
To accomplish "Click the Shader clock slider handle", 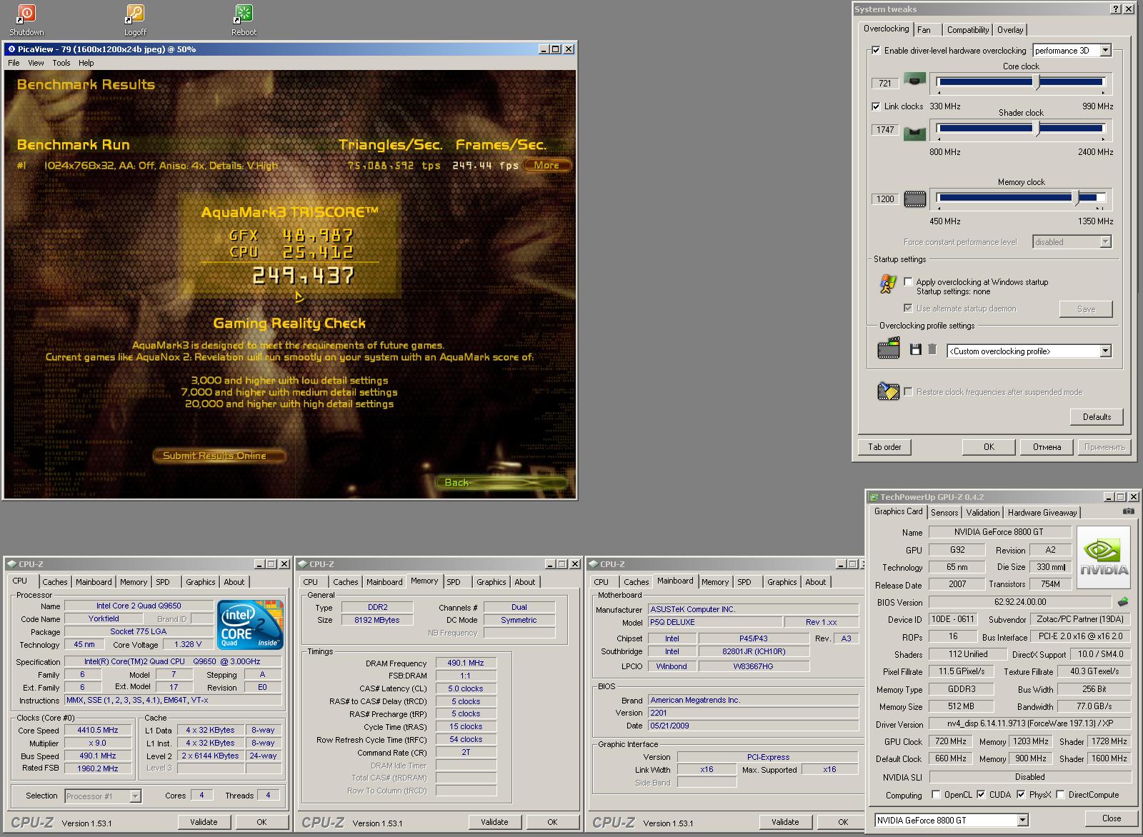I will pyautogui.click(x=1037, y=129).
